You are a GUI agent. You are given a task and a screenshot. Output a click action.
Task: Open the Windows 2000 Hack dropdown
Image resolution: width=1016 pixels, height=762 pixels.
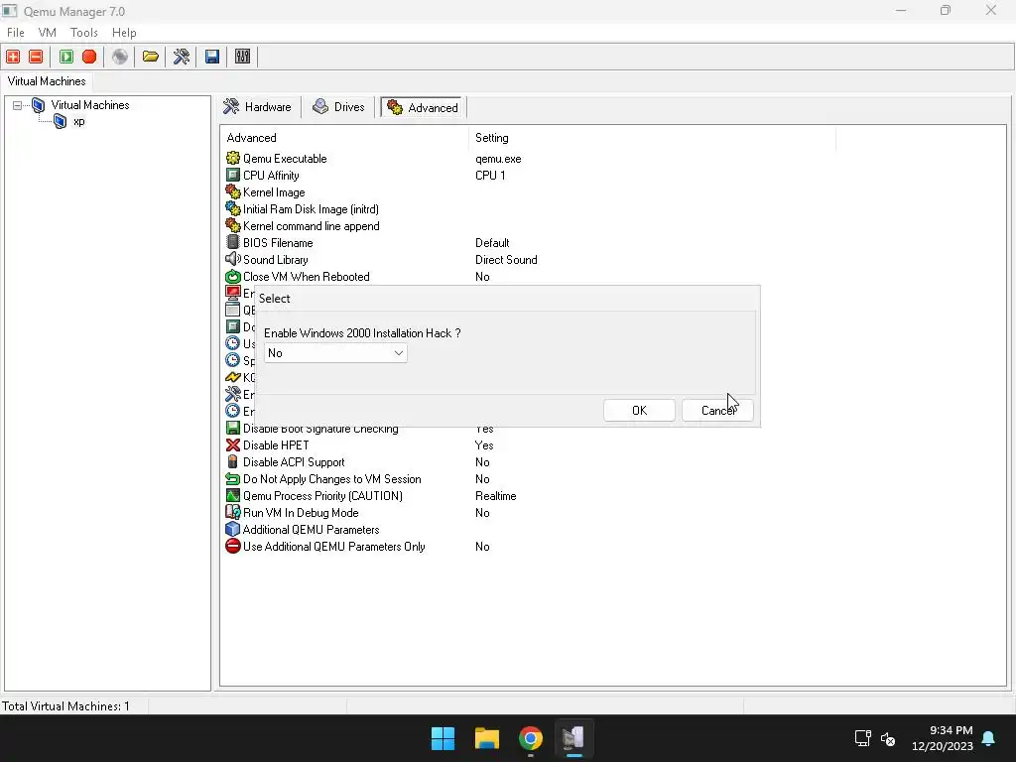point(335,353)
